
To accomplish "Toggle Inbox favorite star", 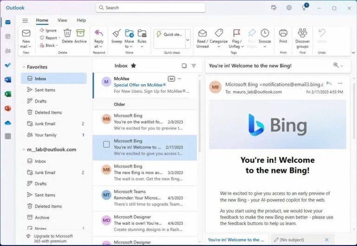I will [134, 66].
